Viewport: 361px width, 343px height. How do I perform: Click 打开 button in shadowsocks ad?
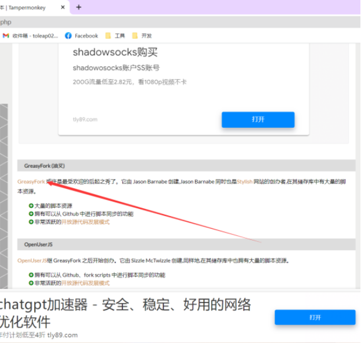pos(258,119)
